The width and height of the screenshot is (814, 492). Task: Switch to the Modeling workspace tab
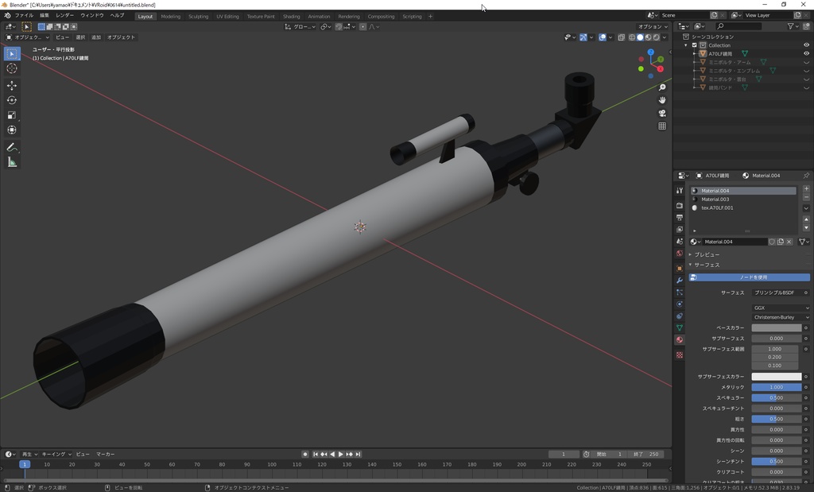coord(171,17)
